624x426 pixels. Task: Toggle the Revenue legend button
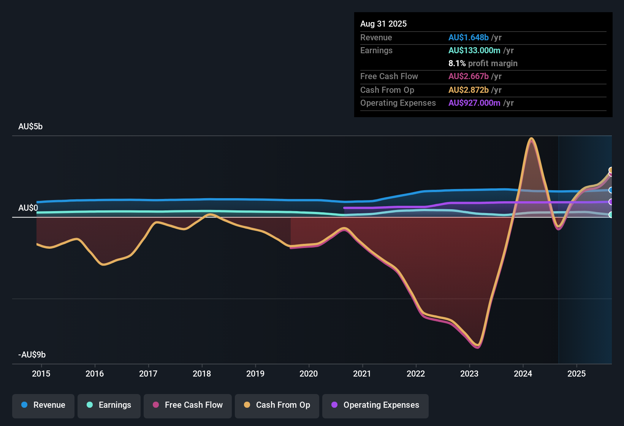[43, 405]
